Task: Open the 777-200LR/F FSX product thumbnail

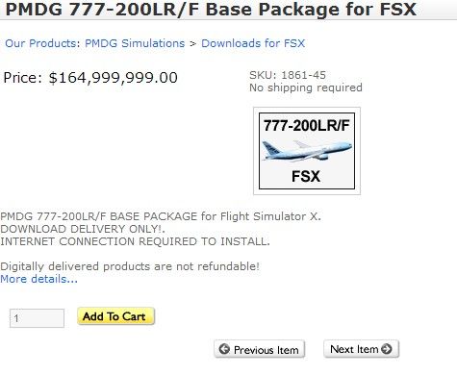Action: pos(307,151)
